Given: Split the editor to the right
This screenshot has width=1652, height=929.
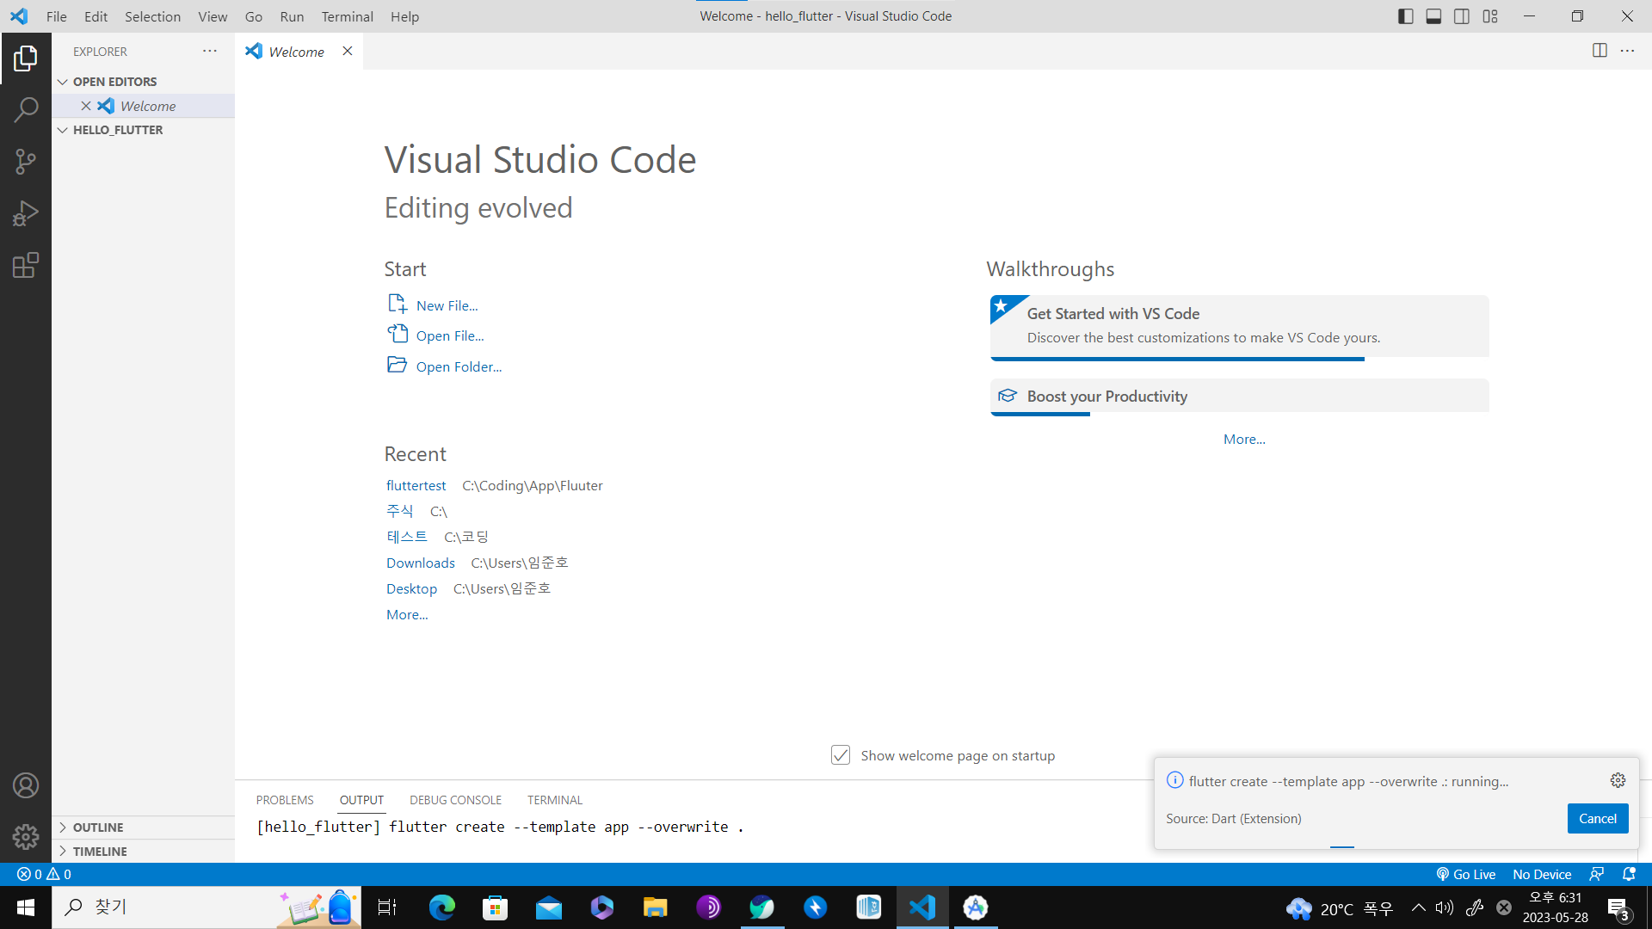Looking at the screenshot, I should [1600, 51].
